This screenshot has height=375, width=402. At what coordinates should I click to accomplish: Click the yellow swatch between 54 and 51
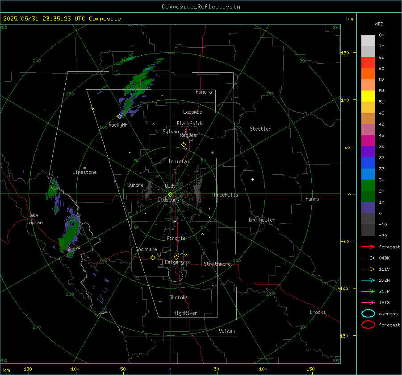pyautogui.click(x=368, y=96)
